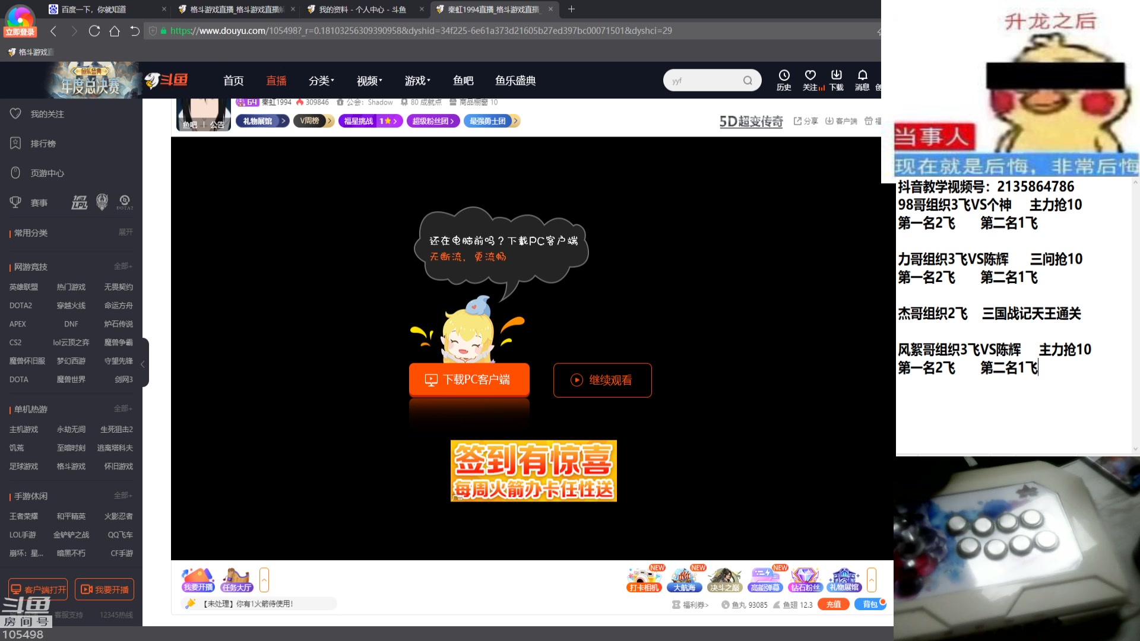Collapse the left sidebar arrow

point(143,363)
